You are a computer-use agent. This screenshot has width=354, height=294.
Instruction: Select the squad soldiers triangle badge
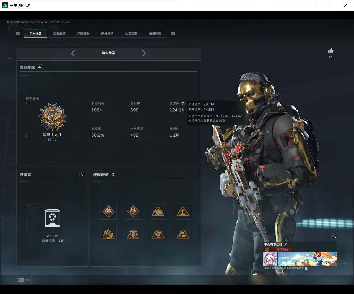pyautogui.click(x=158, y=211)
